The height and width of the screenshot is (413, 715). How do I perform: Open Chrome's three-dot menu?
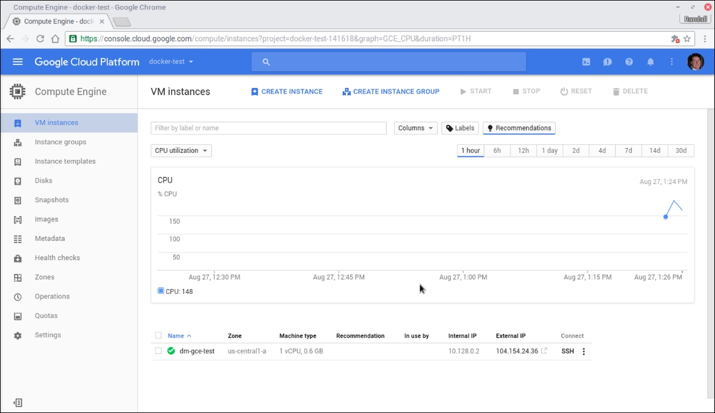pos(705,39)
